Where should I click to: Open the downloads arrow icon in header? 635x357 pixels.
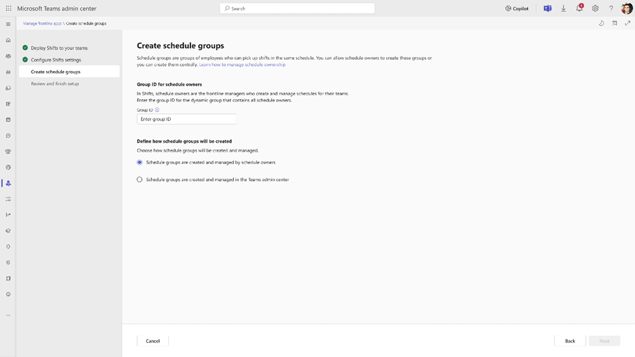563,8
